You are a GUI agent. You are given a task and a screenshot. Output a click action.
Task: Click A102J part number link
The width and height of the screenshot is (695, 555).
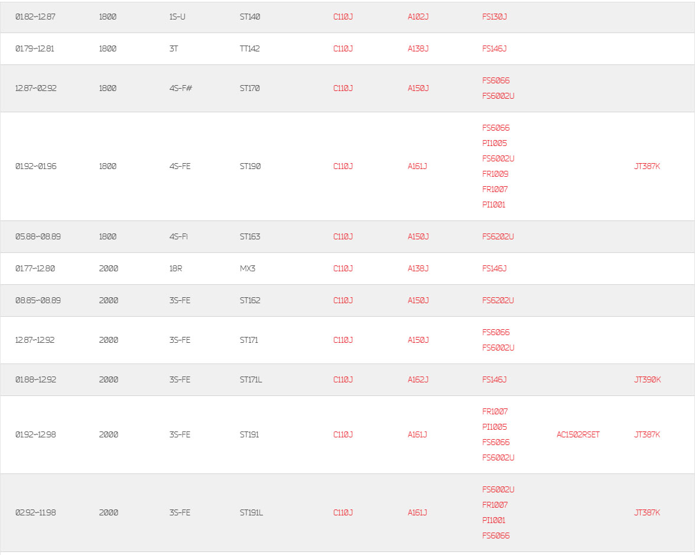coord(418,17)
